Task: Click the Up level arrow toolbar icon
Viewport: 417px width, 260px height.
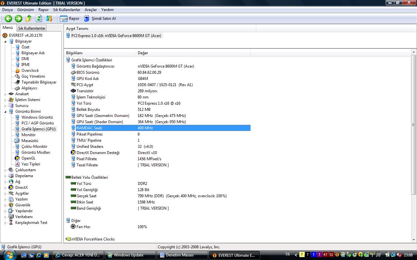Action: (x=29, y=19)
